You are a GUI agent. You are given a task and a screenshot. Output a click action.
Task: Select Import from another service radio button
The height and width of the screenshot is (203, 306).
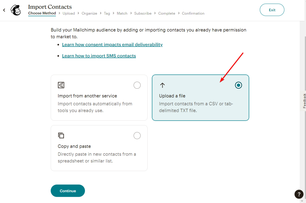point(137,85)
